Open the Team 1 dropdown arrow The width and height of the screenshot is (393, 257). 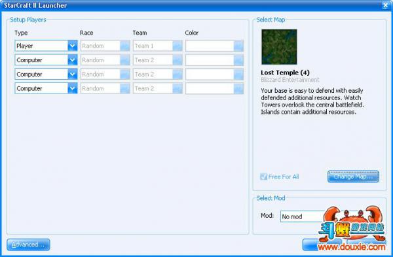pos(178,46)
